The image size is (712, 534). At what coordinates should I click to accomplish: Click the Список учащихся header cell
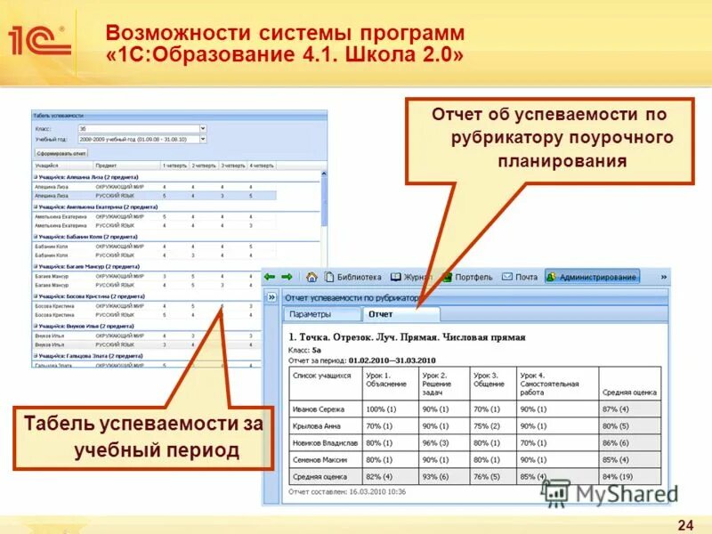pyautogui.click(x=326, y=384)
